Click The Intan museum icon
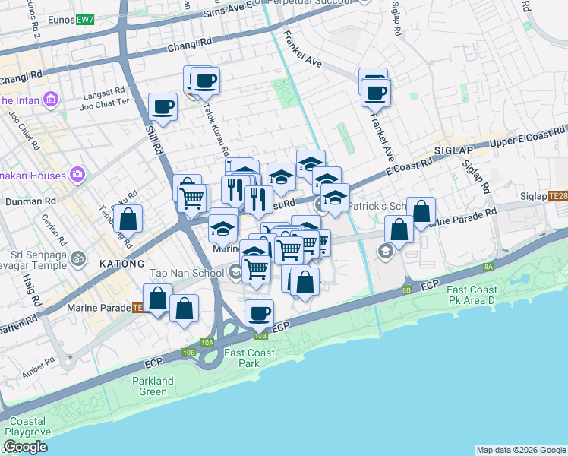568x456 pixels. pos(51,100)
